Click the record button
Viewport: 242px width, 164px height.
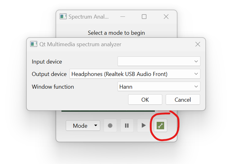pos(110,126)
